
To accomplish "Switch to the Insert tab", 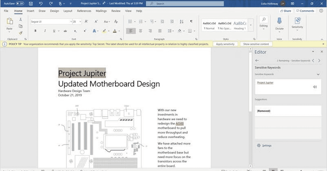I will pos(31,11).
